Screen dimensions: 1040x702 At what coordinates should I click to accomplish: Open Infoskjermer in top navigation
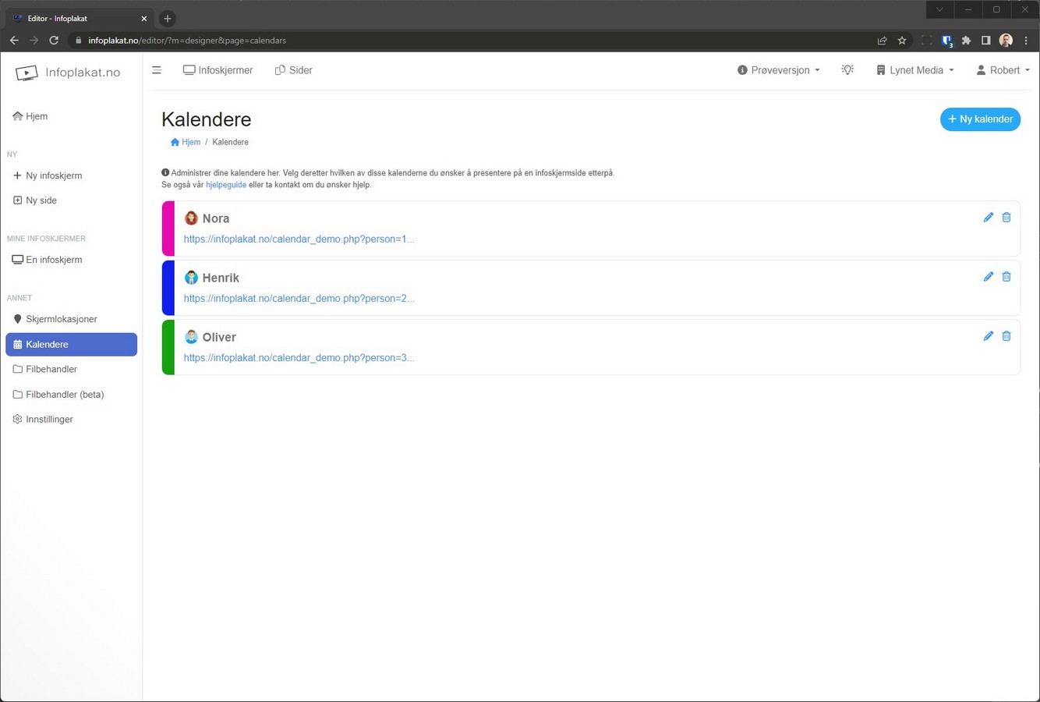[218, 70]
